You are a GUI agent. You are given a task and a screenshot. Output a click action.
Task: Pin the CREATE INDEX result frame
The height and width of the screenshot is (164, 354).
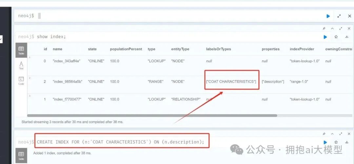[324, 134]
